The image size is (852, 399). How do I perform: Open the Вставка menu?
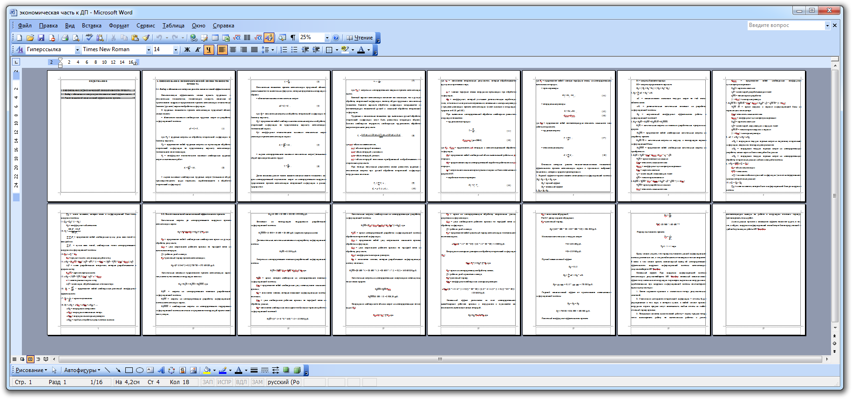click(91, 26)
